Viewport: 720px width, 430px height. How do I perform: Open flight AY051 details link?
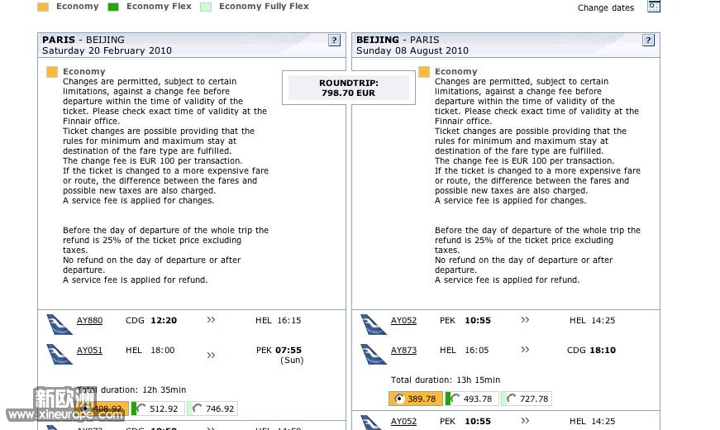point(89,351)
